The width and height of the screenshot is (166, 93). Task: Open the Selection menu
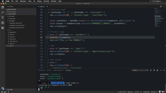23,1
